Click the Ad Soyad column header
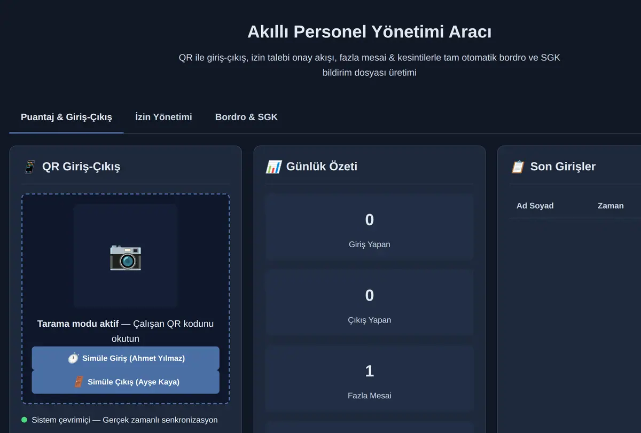This screenshot has height=433, width=641. coord(535,206)
